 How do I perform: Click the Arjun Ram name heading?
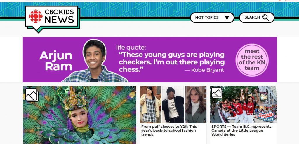[x=56, y=61]
